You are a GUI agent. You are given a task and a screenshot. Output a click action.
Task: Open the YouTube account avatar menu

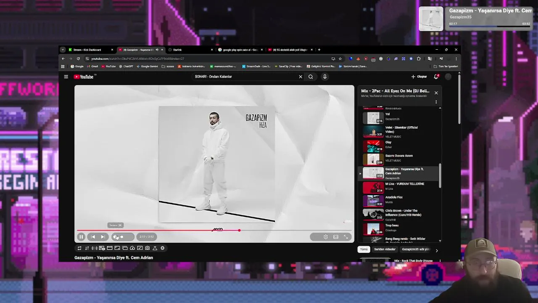coord(448,77)
